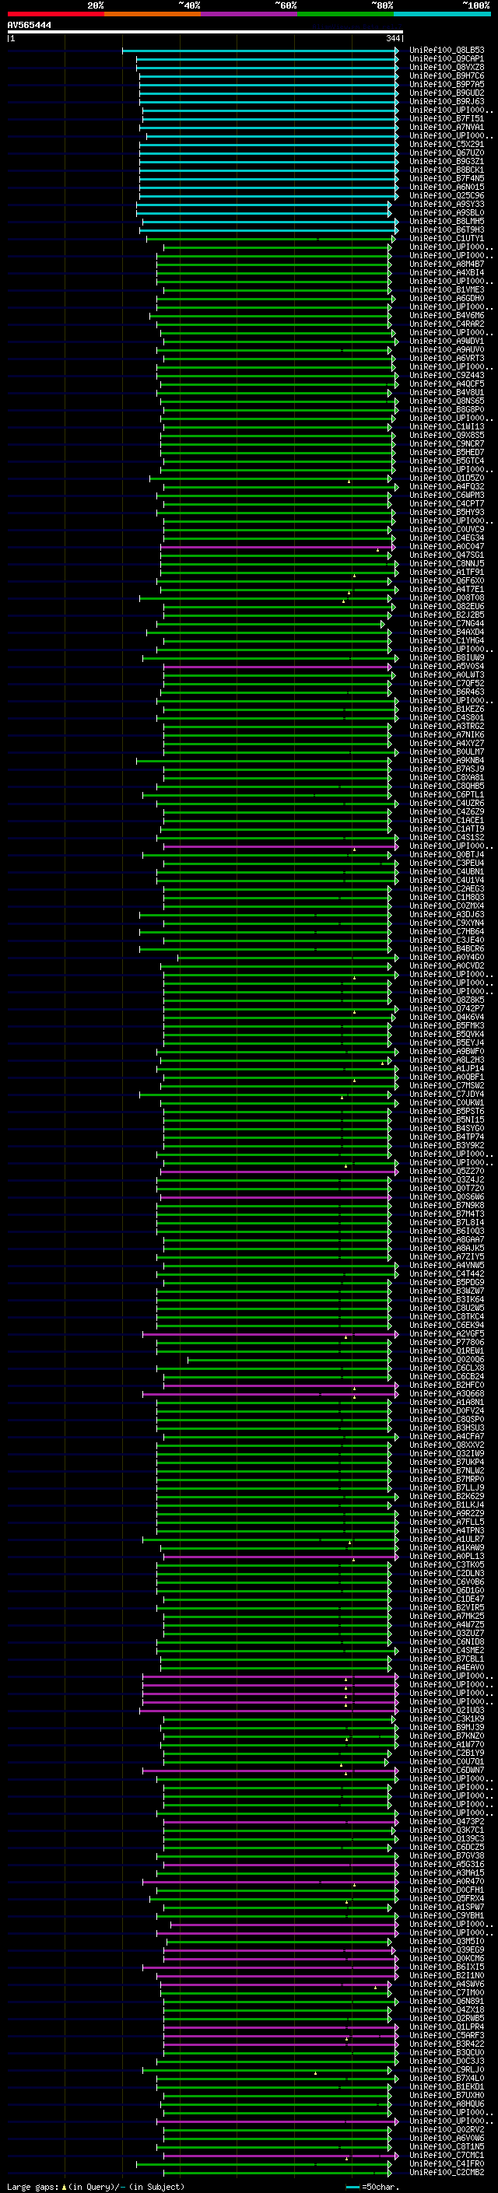Click the cyan alignment bar for Q8LB53
Image resolution: width=498 pixels, height=2193 pixels.
coord(261,51)
